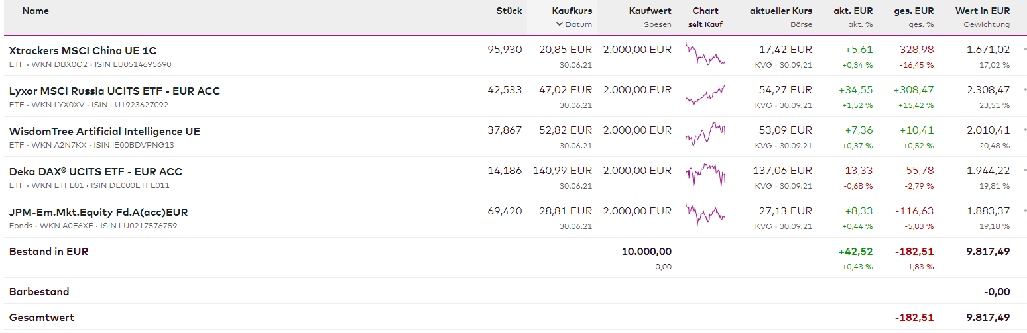1027x333 pixels.
Task: Expand the Datum sort dropdown under Kaufkurs
Action: [x=574, y=24]
